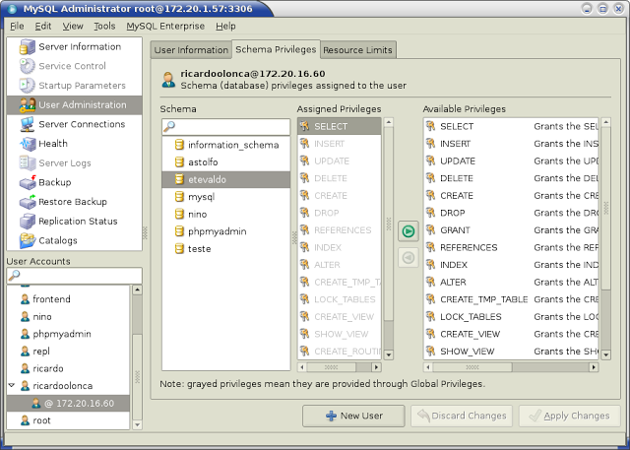The height and width of the screenshot is (450, 630).
Task: Click the astolfo schema database icon
Action: (x=179, y=161)
